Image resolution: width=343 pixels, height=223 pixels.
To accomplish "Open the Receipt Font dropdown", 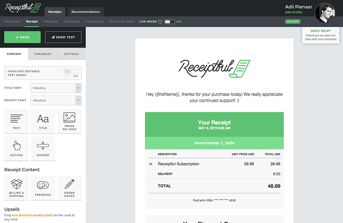I will click(56, 100).
